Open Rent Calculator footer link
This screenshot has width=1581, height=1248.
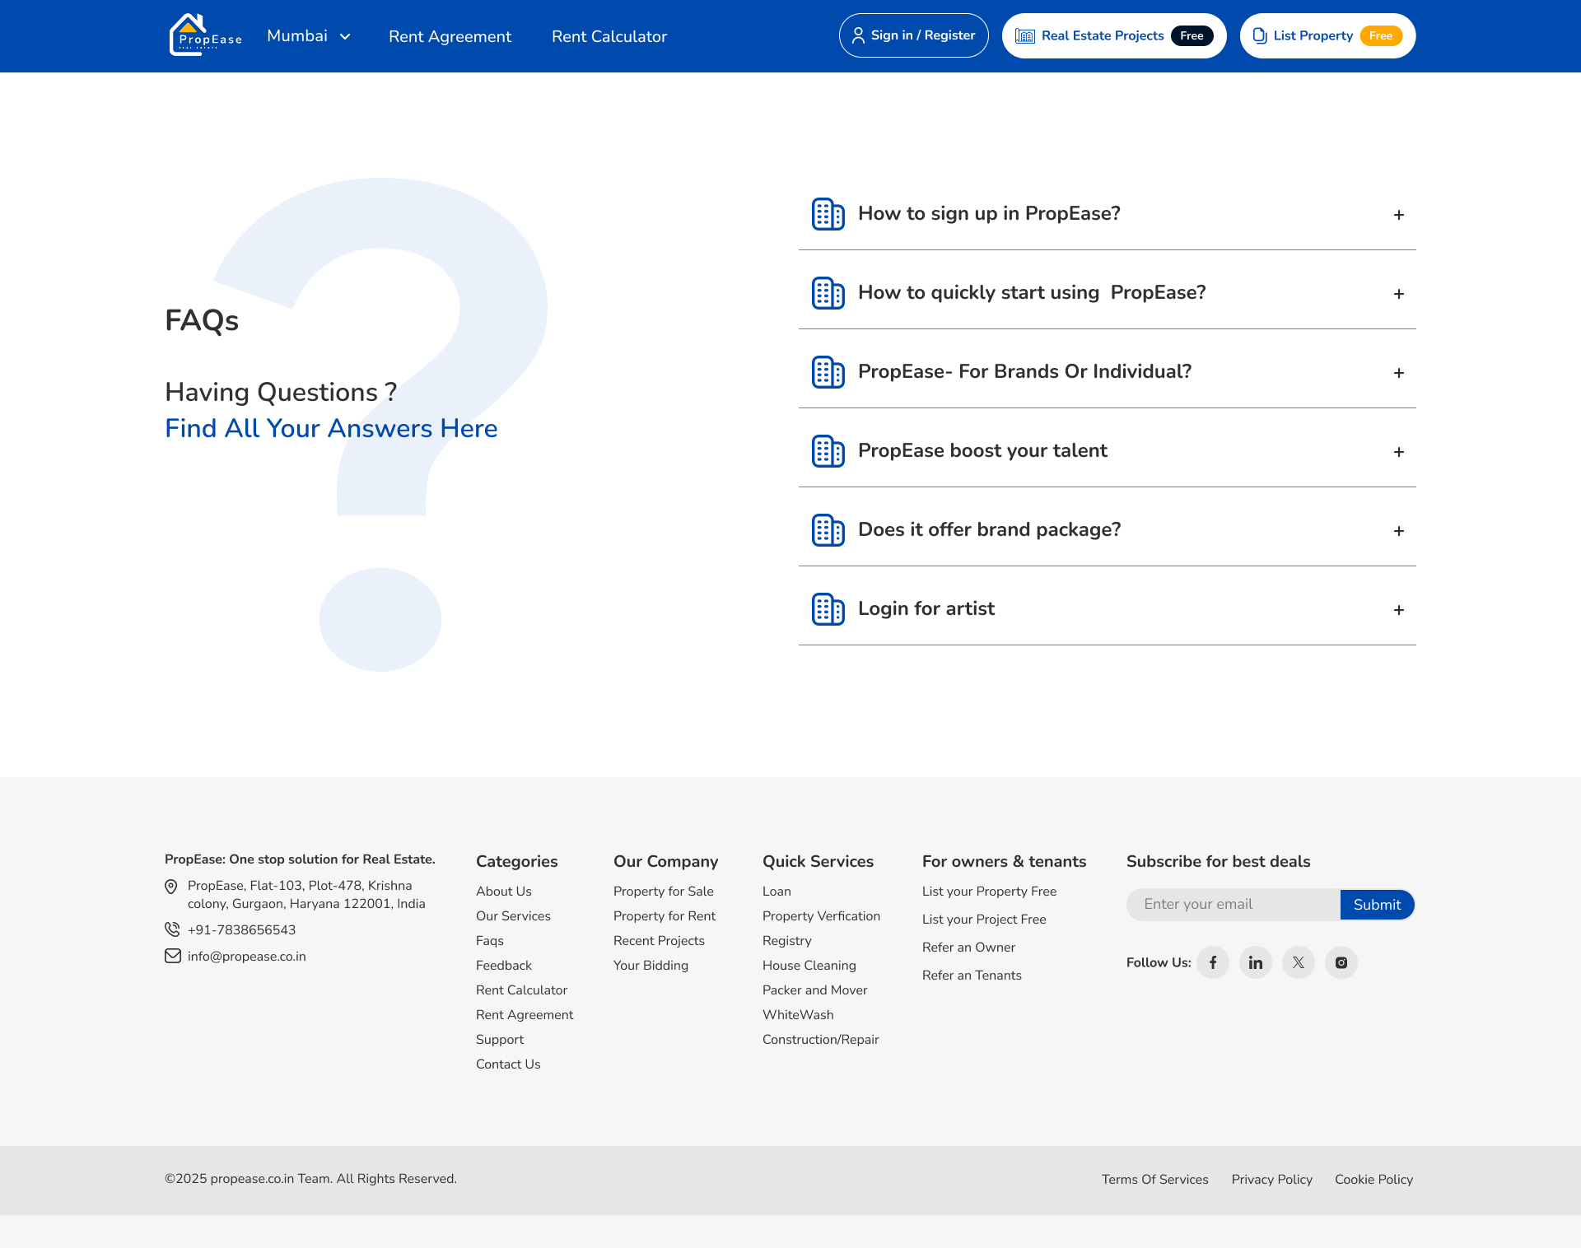521,990
